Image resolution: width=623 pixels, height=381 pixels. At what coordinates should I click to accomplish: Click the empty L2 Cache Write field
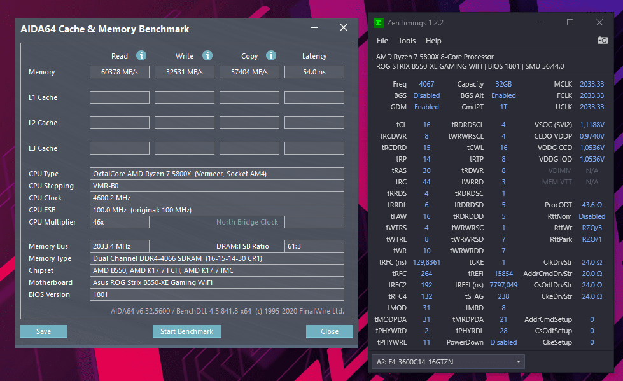[185, 123]
